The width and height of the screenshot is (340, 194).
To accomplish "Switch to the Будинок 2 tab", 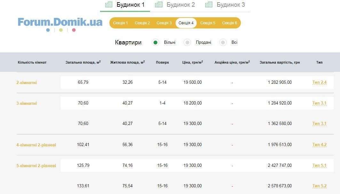I will (180, 5).
